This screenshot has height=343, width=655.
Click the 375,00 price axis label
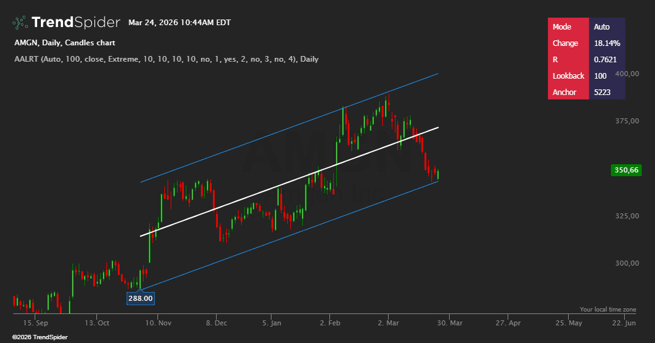pyautogui.click(x=627, y=121)
